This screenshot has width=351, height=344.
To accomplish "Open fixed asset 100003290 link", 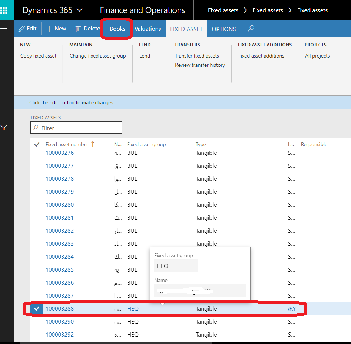I will 60,322.
